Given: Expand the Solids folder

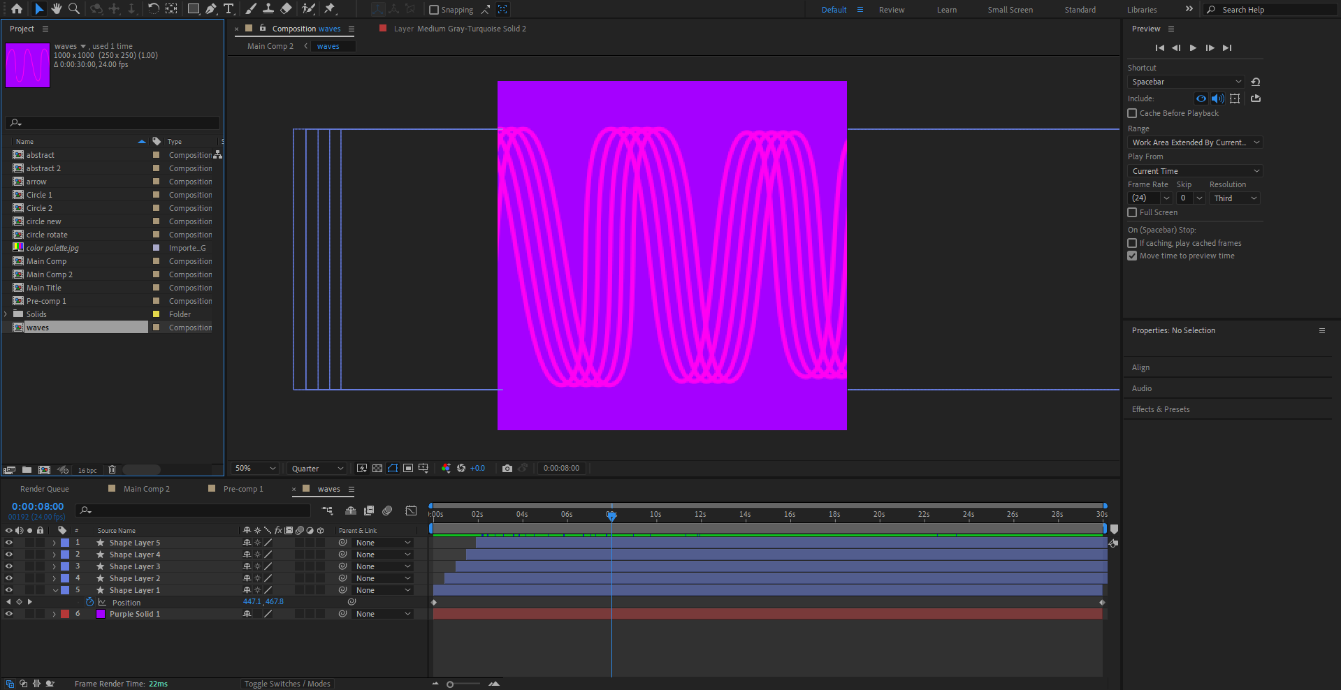Looking at the screenshot, I should pos(6,314).
